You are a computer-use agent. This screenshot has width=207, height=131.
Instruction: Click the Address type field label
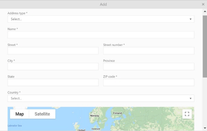[x=17, y=13]
